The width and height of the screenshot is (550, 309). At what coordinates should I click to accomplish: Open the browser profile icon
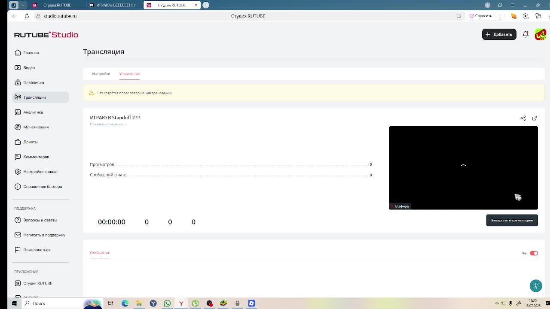487,5
